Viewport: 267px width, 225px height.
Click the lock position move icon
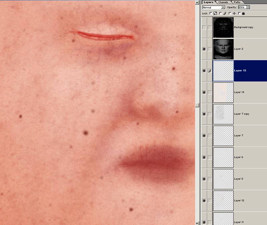pyautogui.click(x=234, y=14)
